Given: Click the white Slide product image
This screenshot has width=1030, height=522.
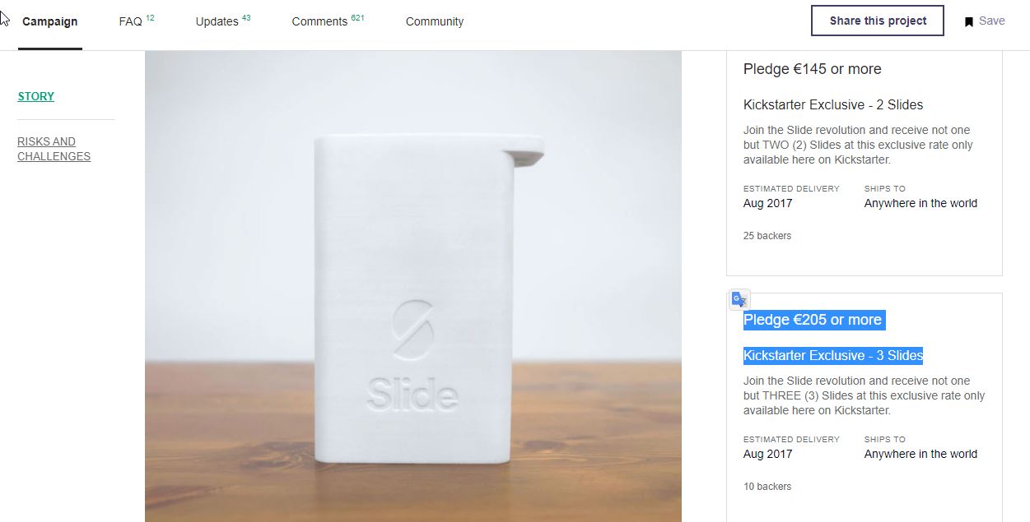Looking at the screenshot, I should (x=413, y=286).
